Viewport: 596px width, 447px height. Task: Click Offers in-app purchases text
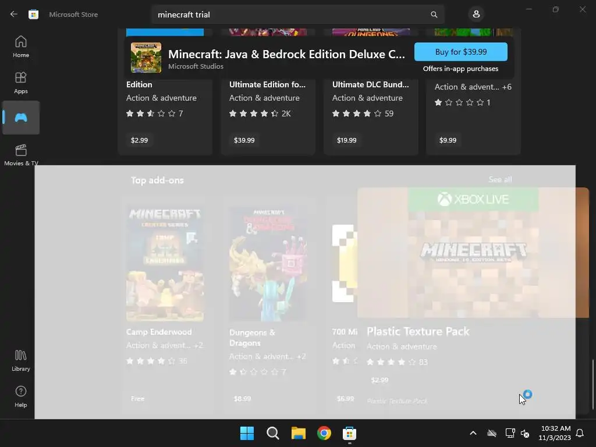[x=461, y=69]
